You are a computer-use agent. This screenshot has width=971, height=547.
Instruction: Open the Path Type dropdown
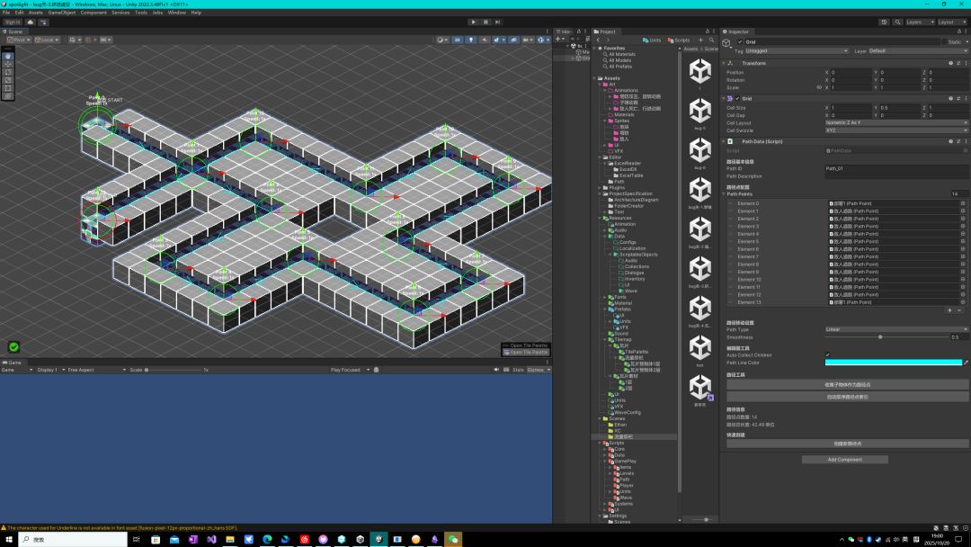896,329
